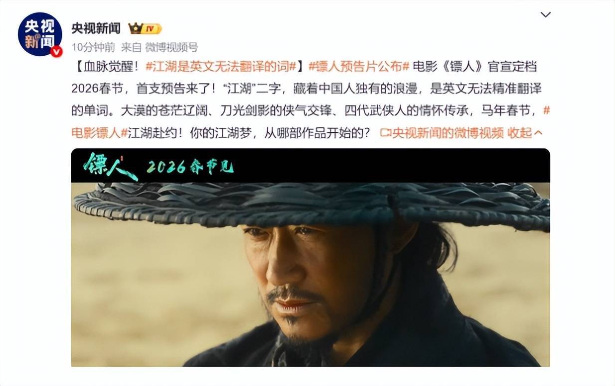The image size is (615, 386).
Task: Click the red verified V badge on avatar
Action: (x=56, y=51)
